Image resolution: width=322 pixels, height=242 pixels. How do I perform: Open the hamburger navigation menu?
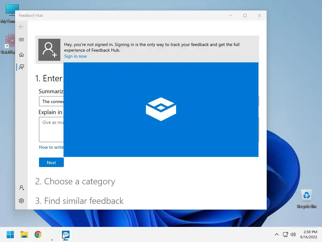(21, 39)
